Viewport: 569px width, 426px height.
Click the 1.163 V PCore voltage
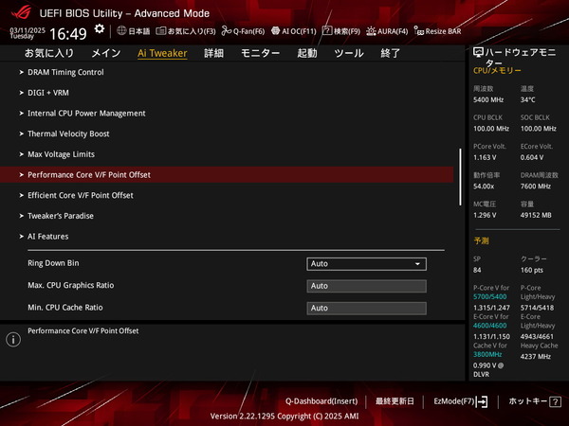(485, 157)
